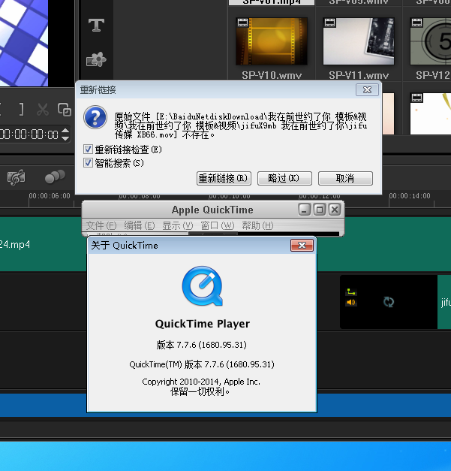Click the 00:00:06:00 ruler mark
Image resolution: width=451 pixels, height=471 pixels.
pos(50,196)
